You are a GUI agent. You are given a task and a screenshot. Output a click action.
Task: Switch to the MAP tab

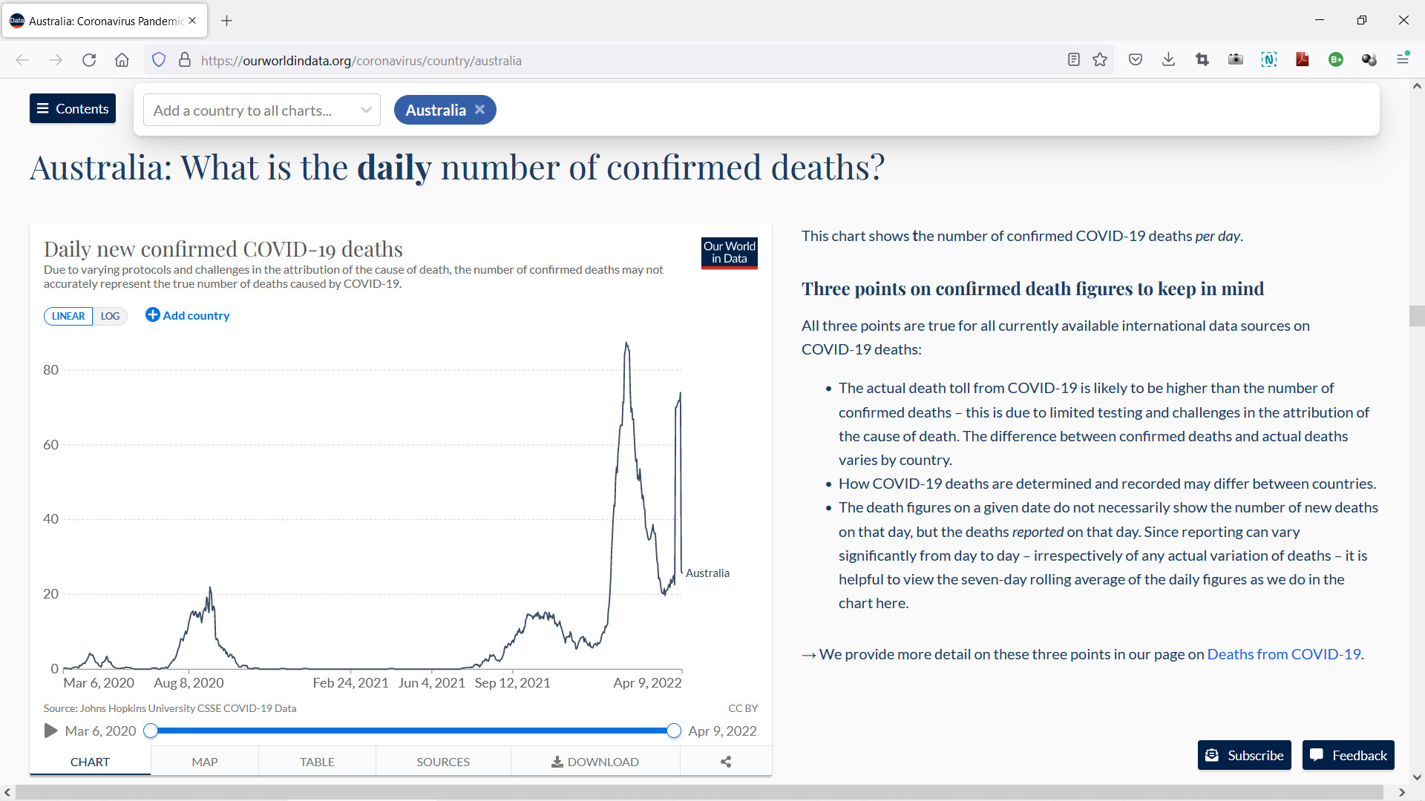[x=204, y=762]
